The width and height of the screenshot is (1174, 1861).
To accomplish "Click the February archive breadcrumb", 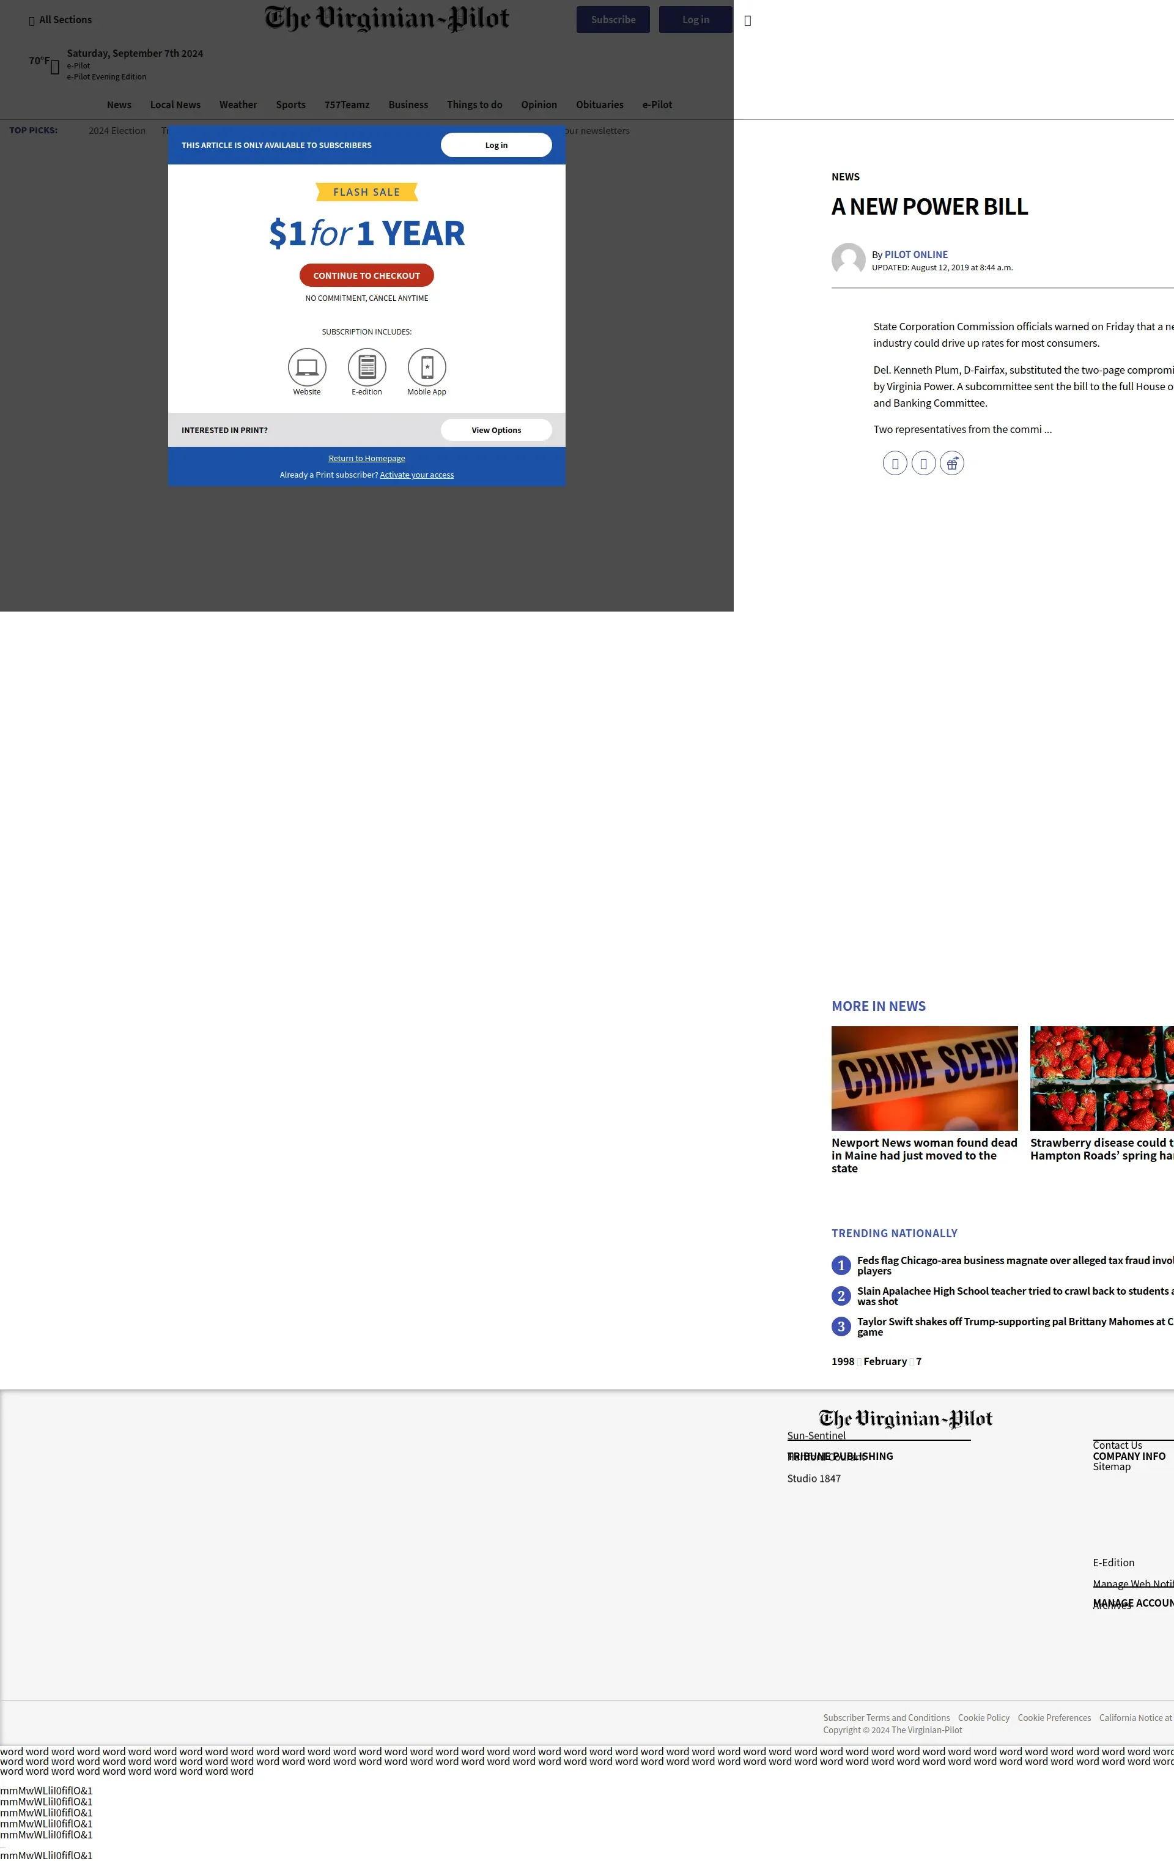I will pos(885,1362).
